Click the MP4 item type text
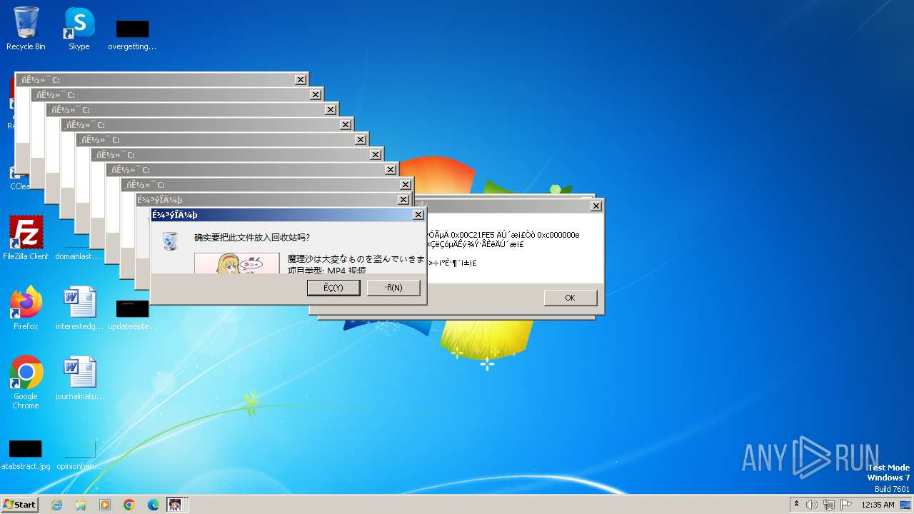 click(326, 270)
